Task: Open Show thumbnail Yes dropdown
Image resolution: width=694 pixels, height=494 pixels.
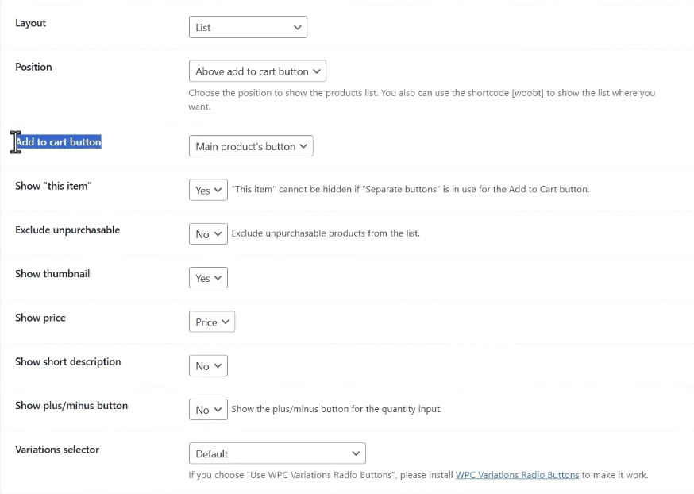Action: click(x=208, y=277)
